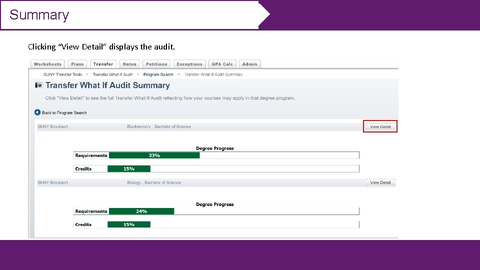
Task: Open the Admin tab
Action: [250, 64]
